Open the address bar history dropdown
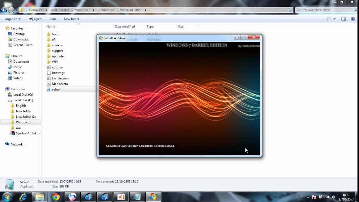The height and width of the screenshot is (202, 359). (x=284, y=10)
